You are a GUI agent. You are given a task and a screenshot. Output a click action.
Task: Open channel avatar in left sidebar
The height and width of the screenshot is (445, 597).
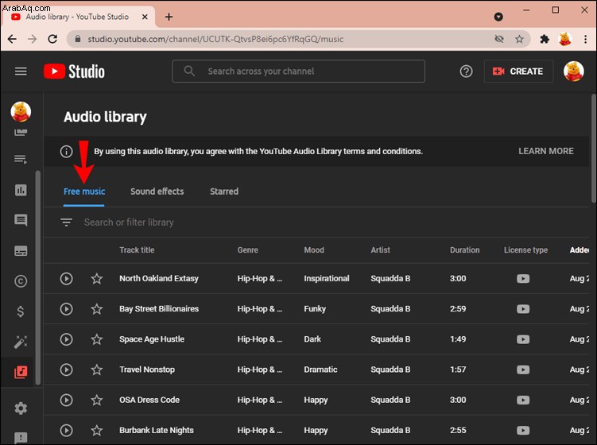(x=21, y=111)
